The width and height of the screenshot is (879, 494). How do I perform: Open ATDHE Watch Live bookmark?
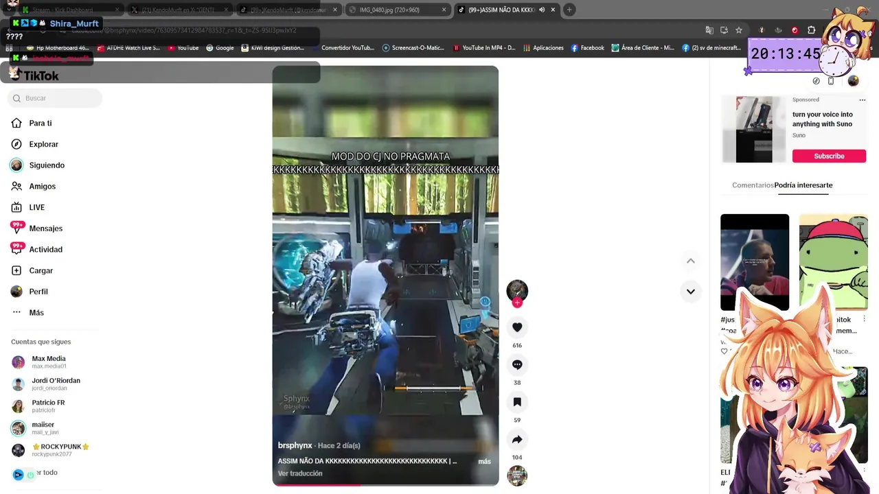pos(128,48)
